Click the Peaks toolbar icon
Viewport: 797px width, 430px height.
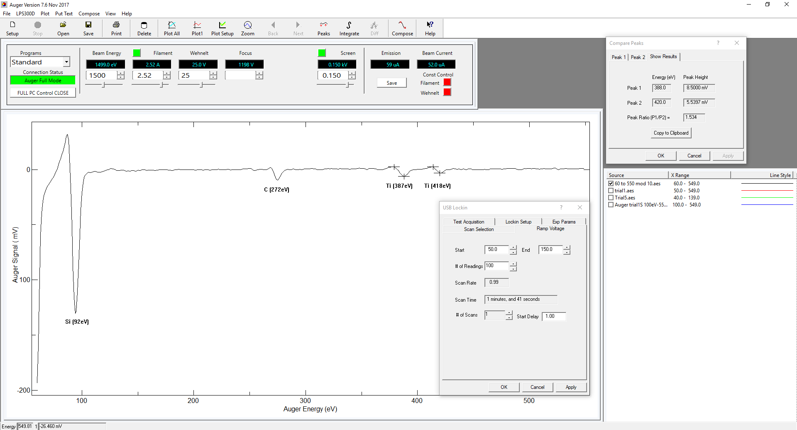[x=323, y=28]
